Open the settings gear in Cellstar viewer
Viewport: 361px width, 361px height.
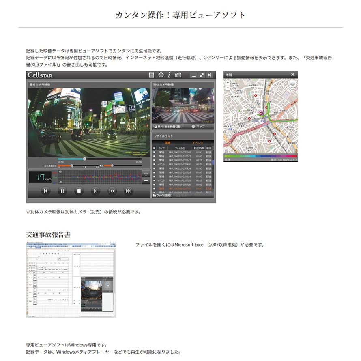pyautogui.click(x=161, y=75)
